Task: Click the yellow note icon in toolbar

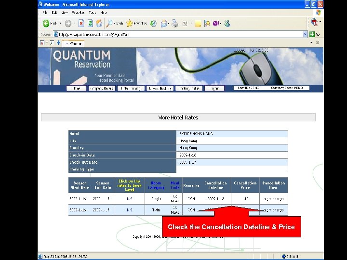Action: 198,24
